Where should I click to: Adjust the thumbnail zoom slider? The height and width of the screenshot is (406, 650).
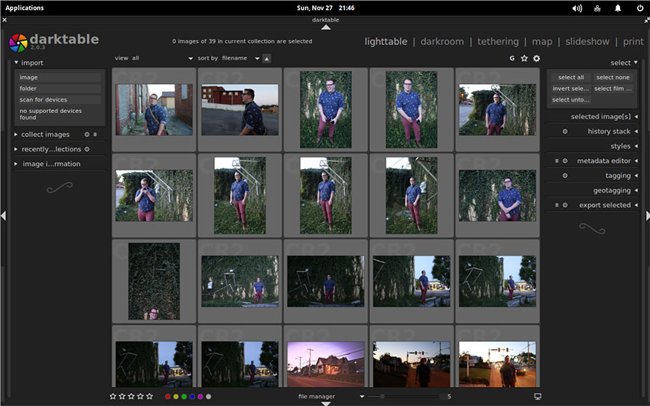pos(402,397)
